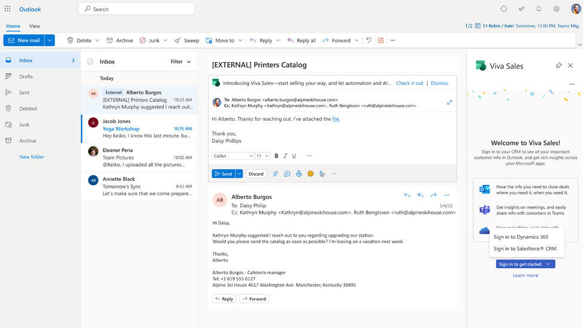Open the Sent folder
583x328 pixels.
40,93
